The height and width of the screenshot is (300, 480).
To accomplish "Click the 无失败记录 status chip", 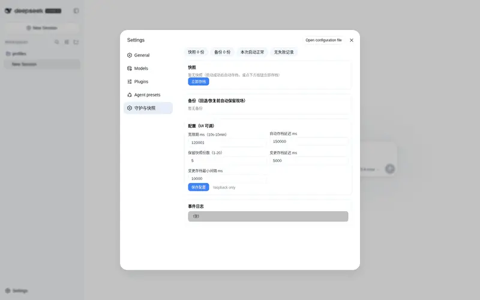I will pyautogui.click(x=284, y=52).
